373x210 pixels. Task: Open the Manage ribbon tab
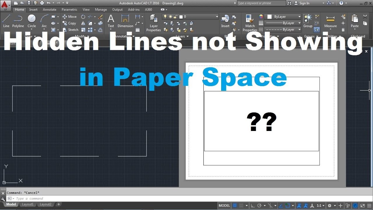coord(101,9)
